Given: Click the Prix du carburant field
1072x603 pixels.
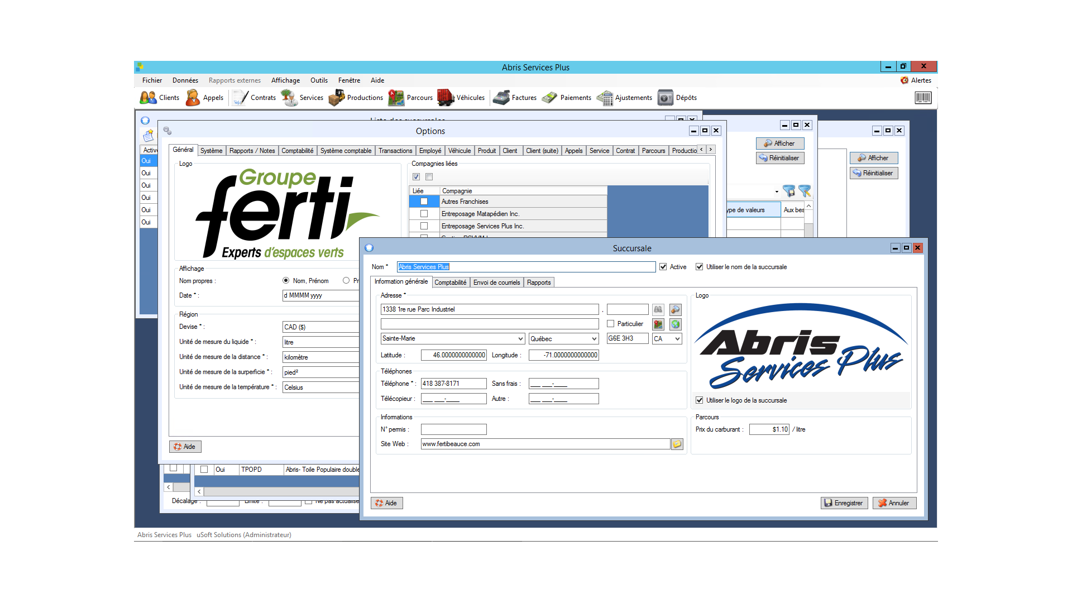Looking at the screenshot, I should (769, 429).
